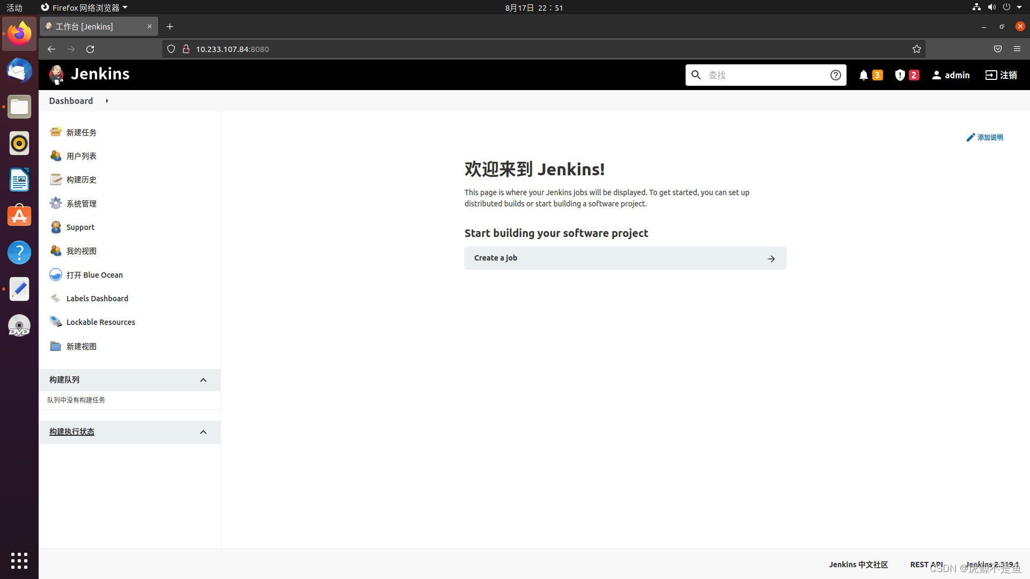Viewport: 1030px width, 579px height.
Task: Show applications grid in dock
Action: click(19, 561)
